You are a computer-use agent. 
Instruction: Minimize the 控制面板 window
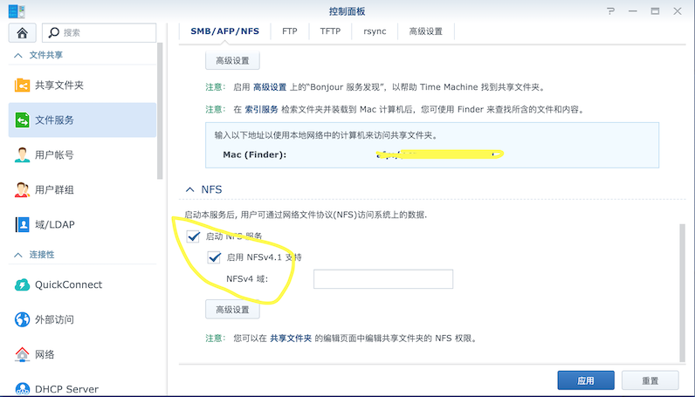pyautogui.click(x=633, y=11)
